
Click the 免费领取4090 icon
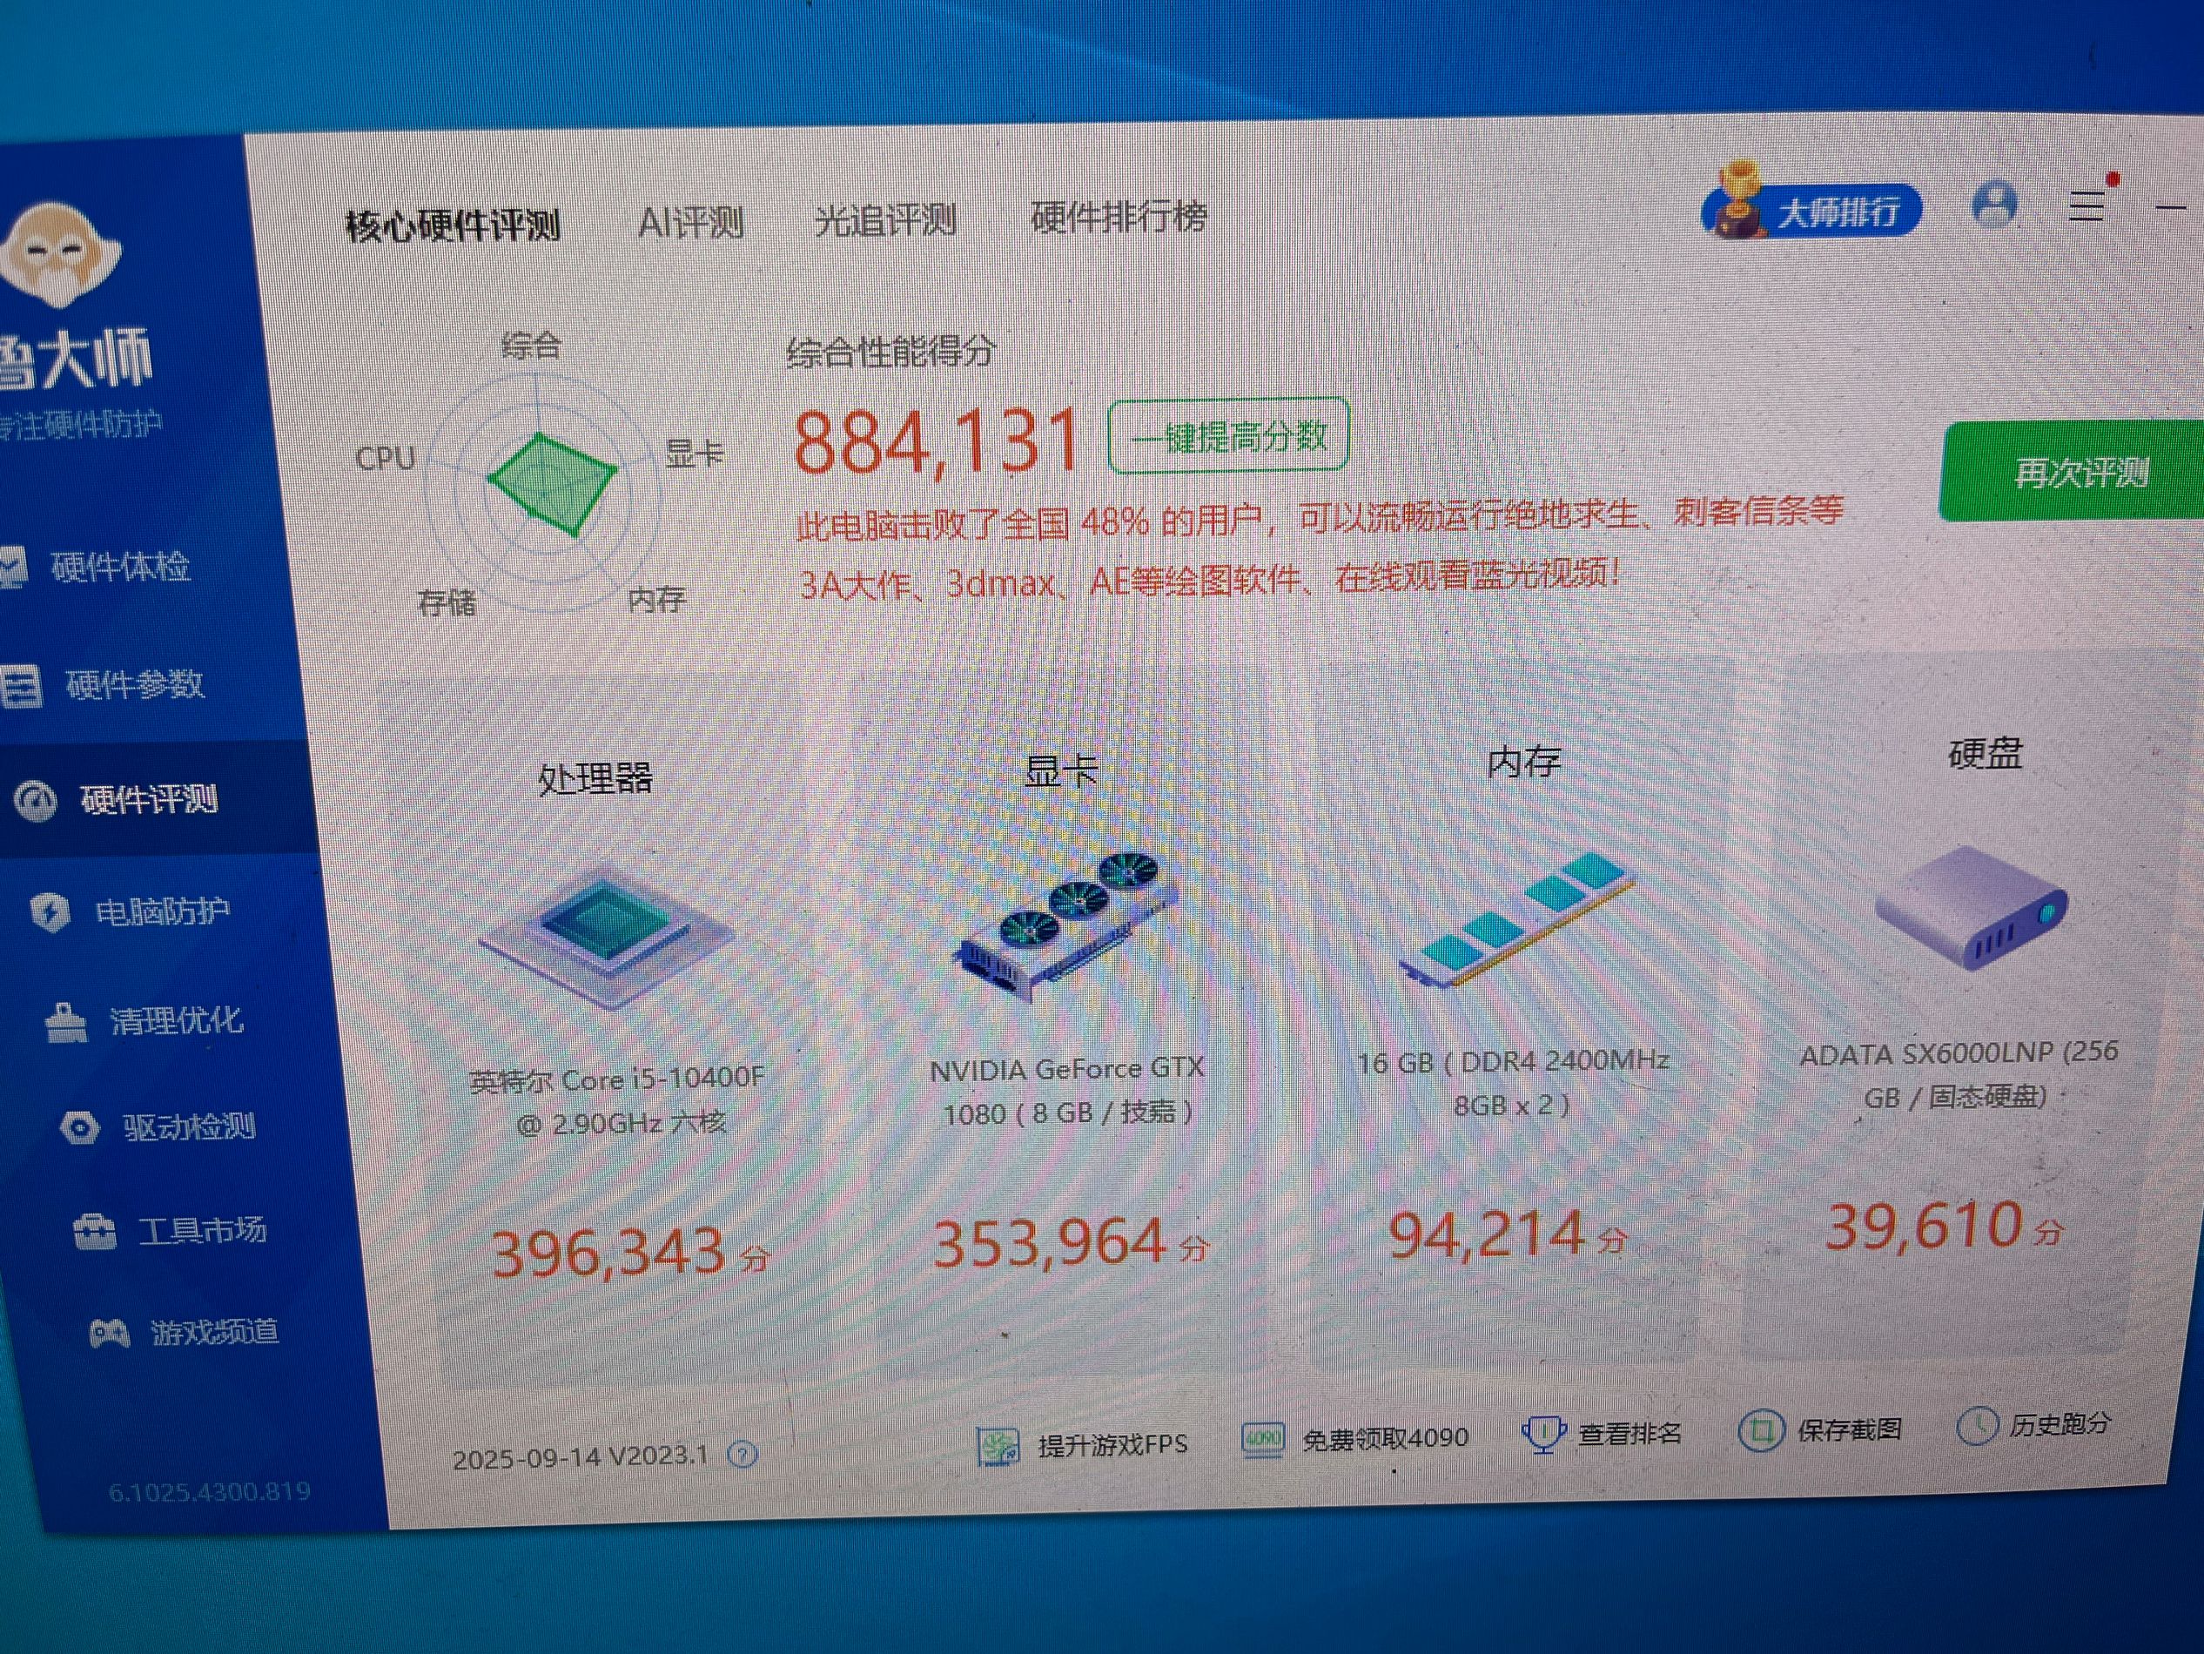click(x=1263, y=1441)
